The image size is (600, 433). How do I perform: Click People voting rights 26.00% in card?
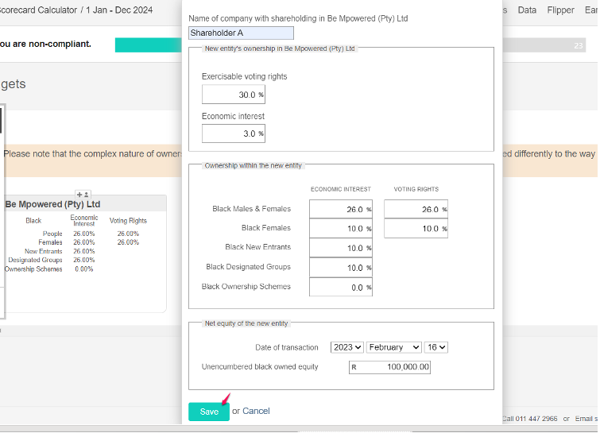[x=128, y=234]
